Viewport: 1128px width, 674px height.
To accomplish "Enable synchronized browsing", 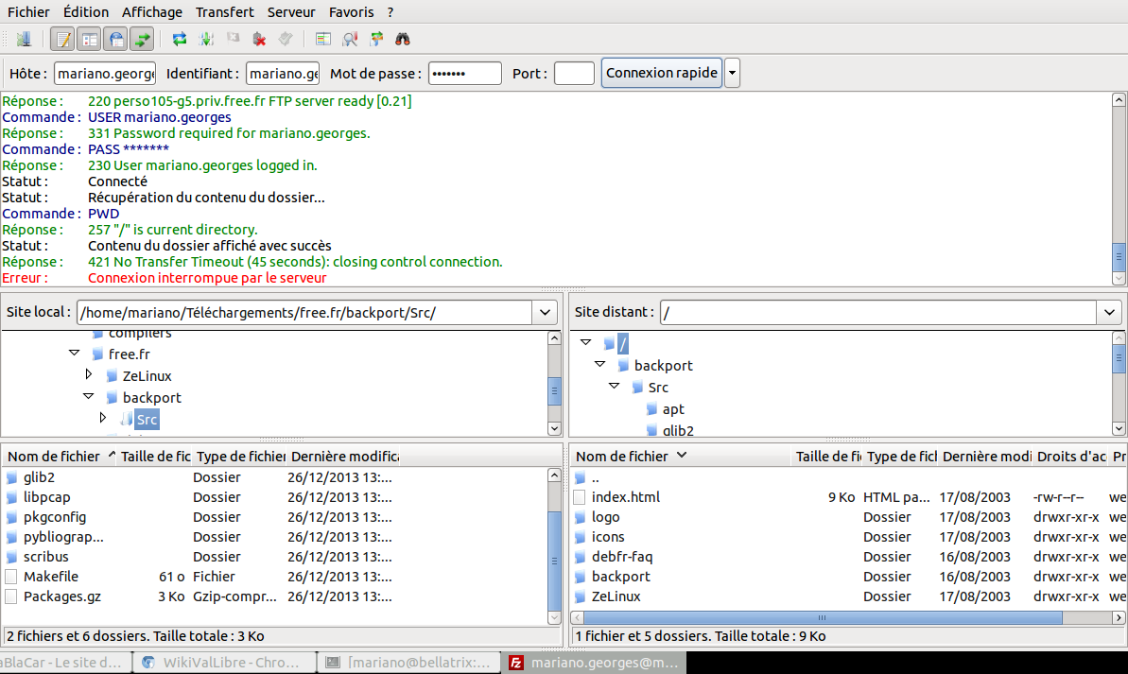I will (x=378, y=39).
